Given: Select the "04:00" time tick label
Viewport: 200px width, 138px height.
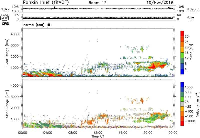Looking at the screenshot, I should click(47, 133).
